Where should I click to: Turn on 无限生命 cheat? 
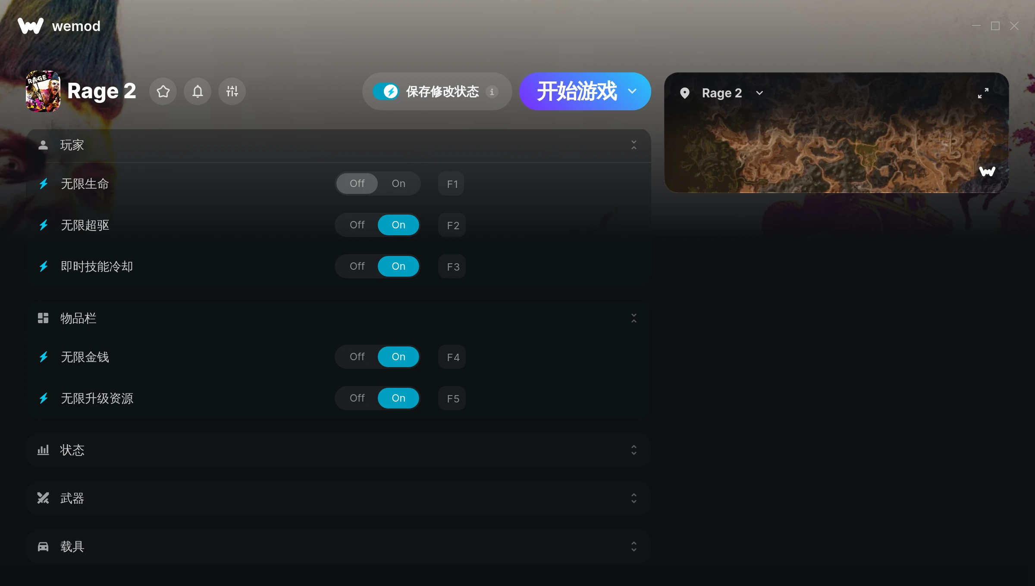click(398, 184)
